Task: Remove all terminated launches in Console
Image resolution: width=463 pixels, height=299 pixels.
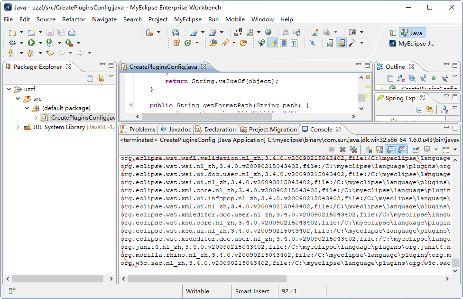Action: click(353, 149)
